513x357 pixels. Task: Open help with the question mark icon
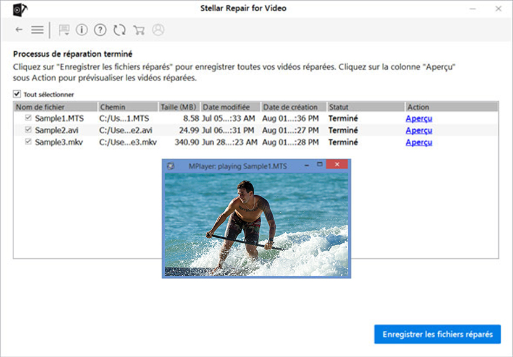100,30
